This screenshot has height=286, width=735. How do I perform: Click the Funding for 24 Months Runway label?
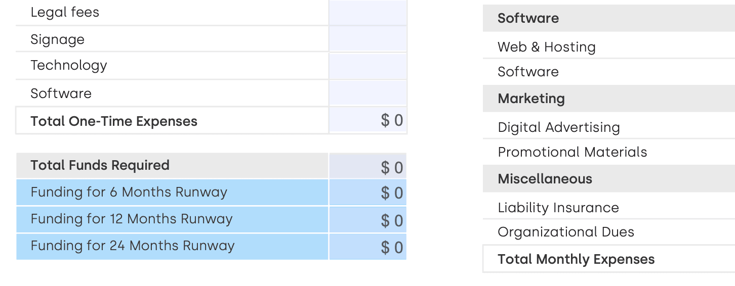point(133,246)
